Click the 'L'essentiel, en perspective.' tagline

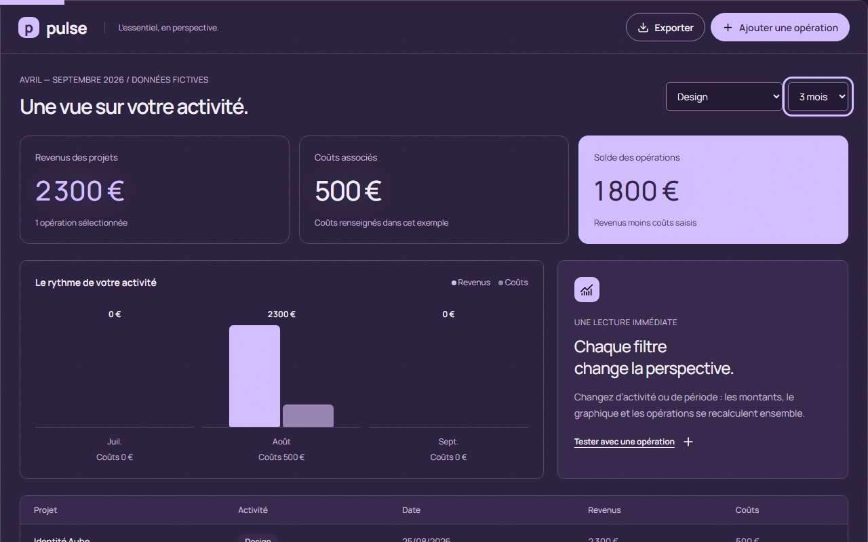click(x=168, y=28)
